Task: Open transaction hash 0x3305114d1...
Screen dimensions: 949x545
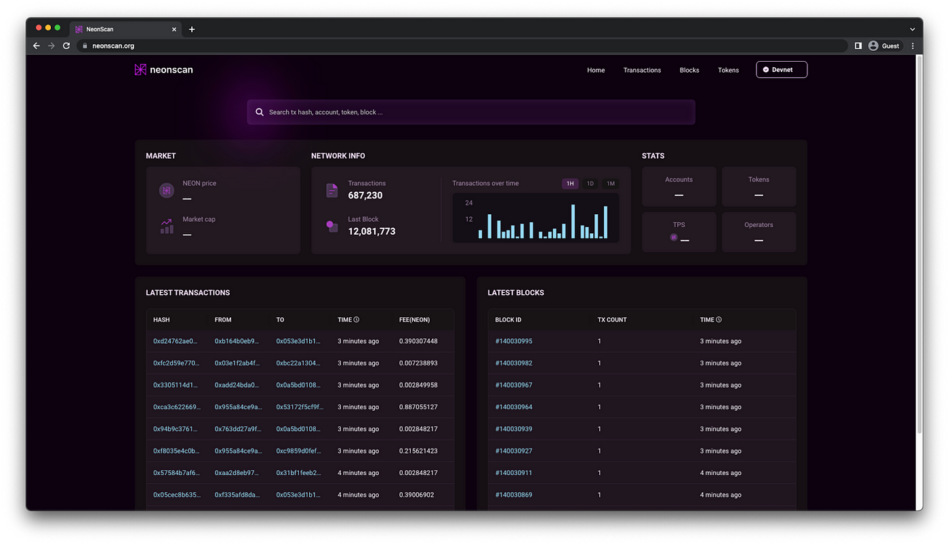Action: click(x=176, y=385)
